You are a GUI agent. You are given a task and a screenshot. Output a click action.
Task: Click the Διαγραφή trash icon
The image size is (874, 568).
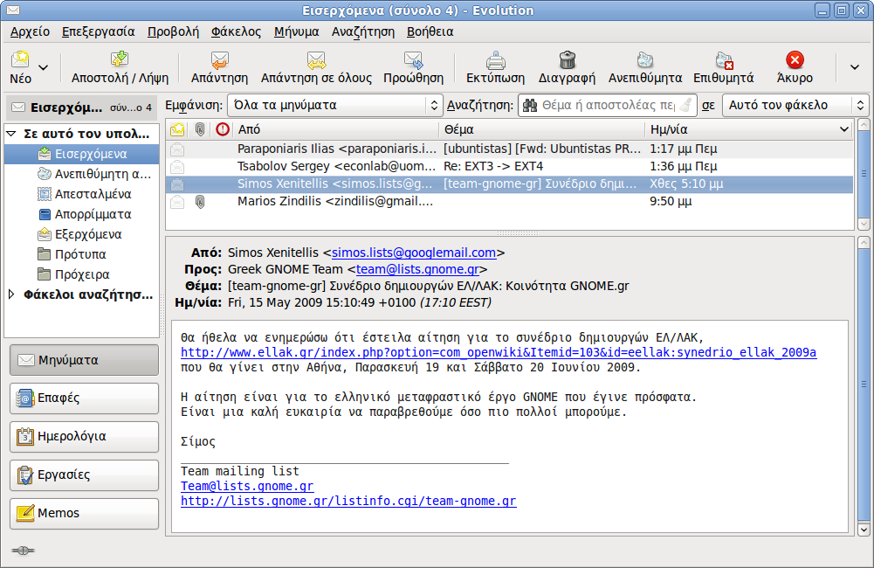pyautogui.click(x=567, y=59)
